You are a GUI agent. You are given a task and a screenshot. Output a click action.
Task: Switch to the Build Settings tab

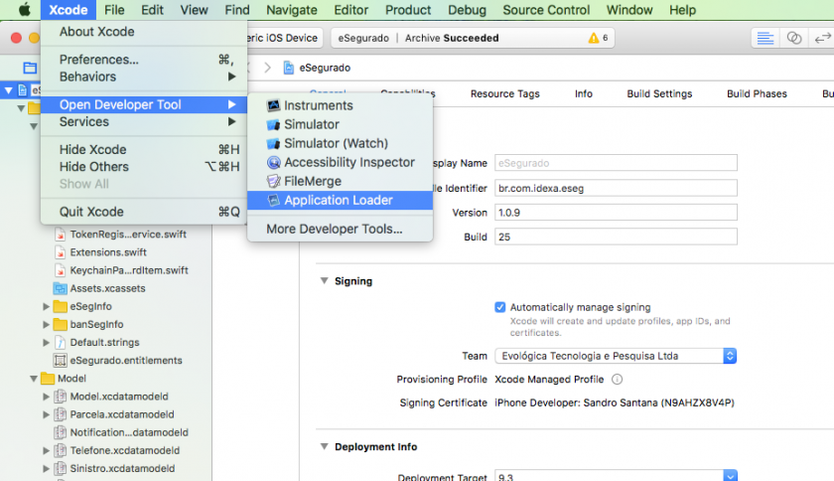point(659,93)
